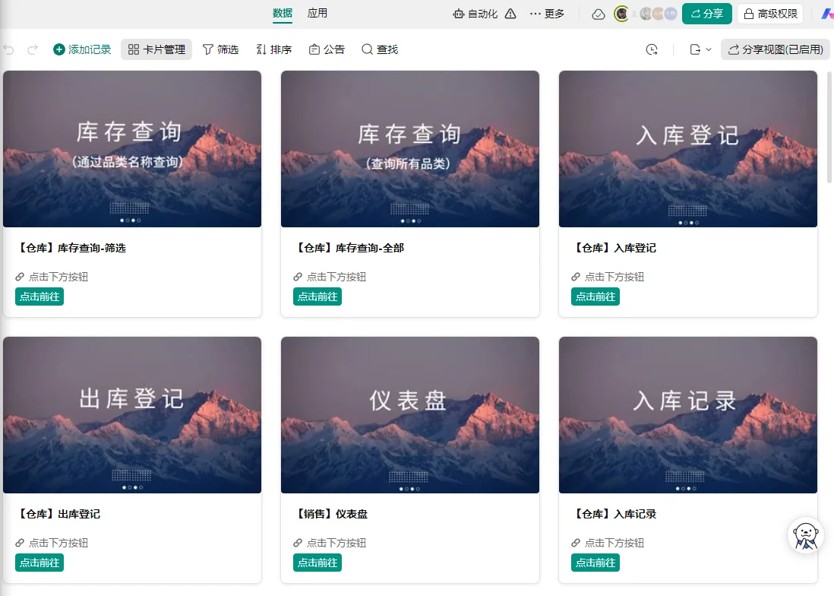The image size is (834, 596).
Task: Open the 入库记录 cover image
Action: tap(687, 414)
